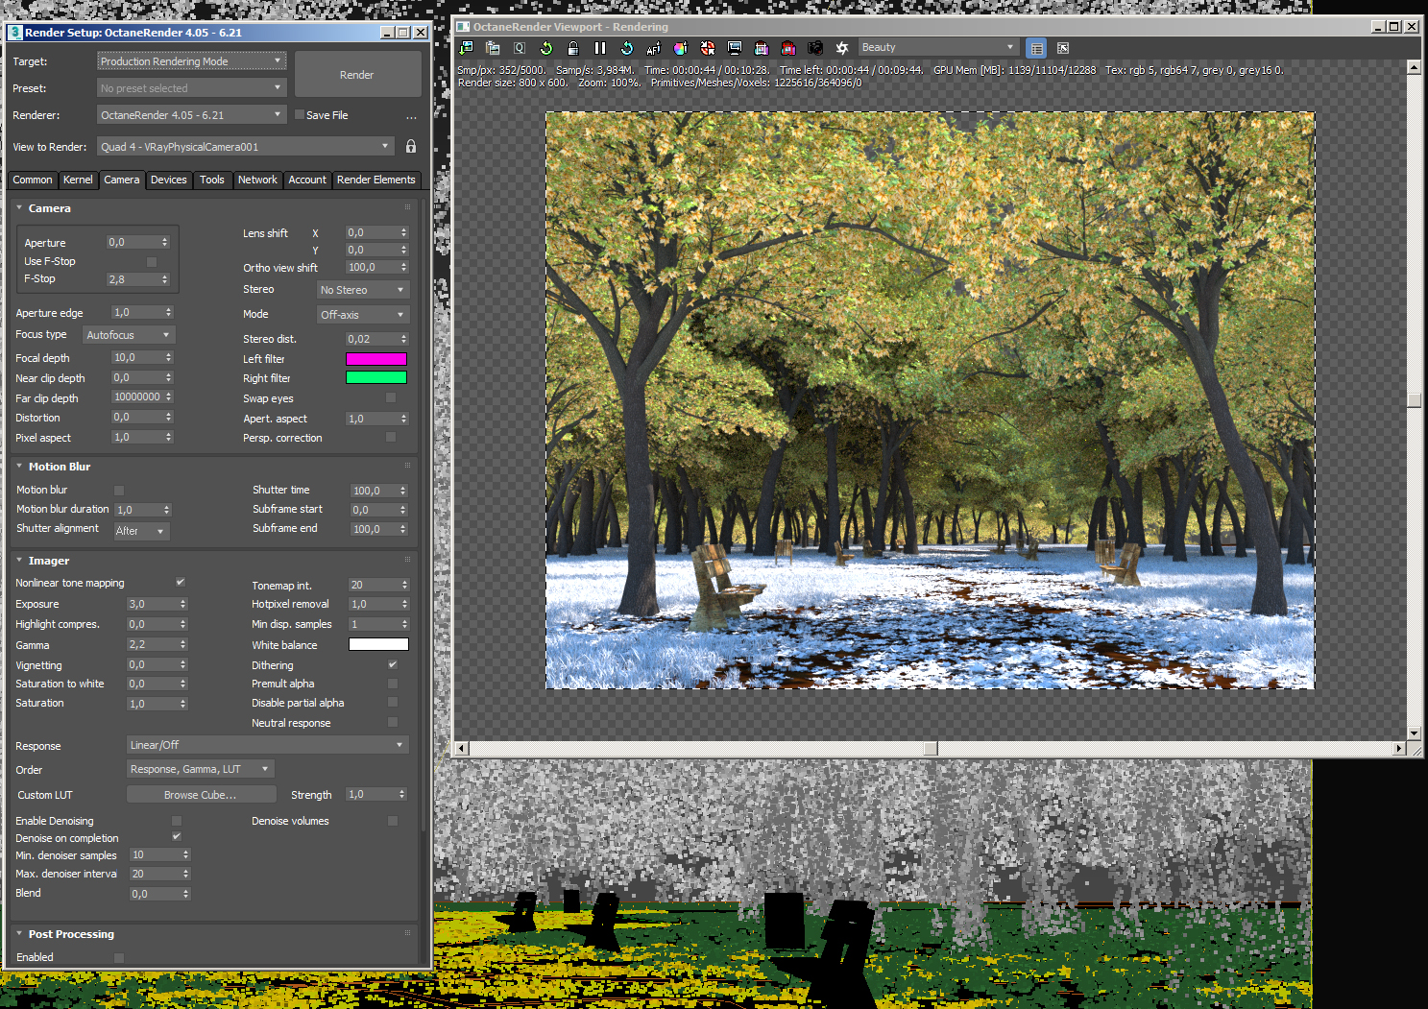Viewport: 1428px width, 1009px height.
Task: Toggle the Persp. correction checkbox
Action: (391, 437)
